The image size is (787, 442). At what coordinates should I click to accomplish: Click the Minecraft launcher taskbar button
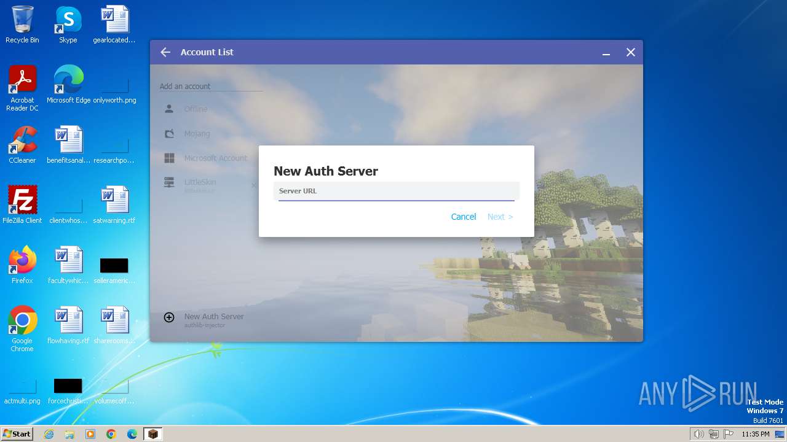tap(153, 434)
